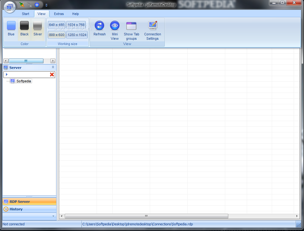Image resolution: width=304 pixels, height=231 pixels.
Task: Select the View ribbon tab
Action: click(42, 14)
